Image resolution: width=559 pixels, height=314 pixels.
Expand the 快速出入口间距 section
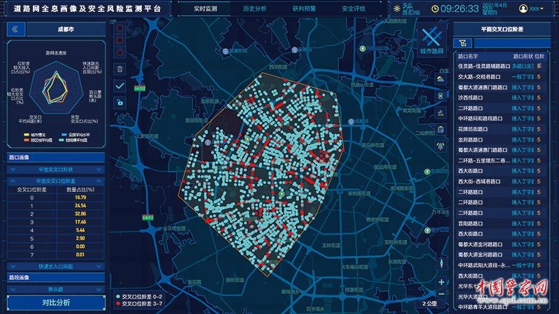click(56, 267)
